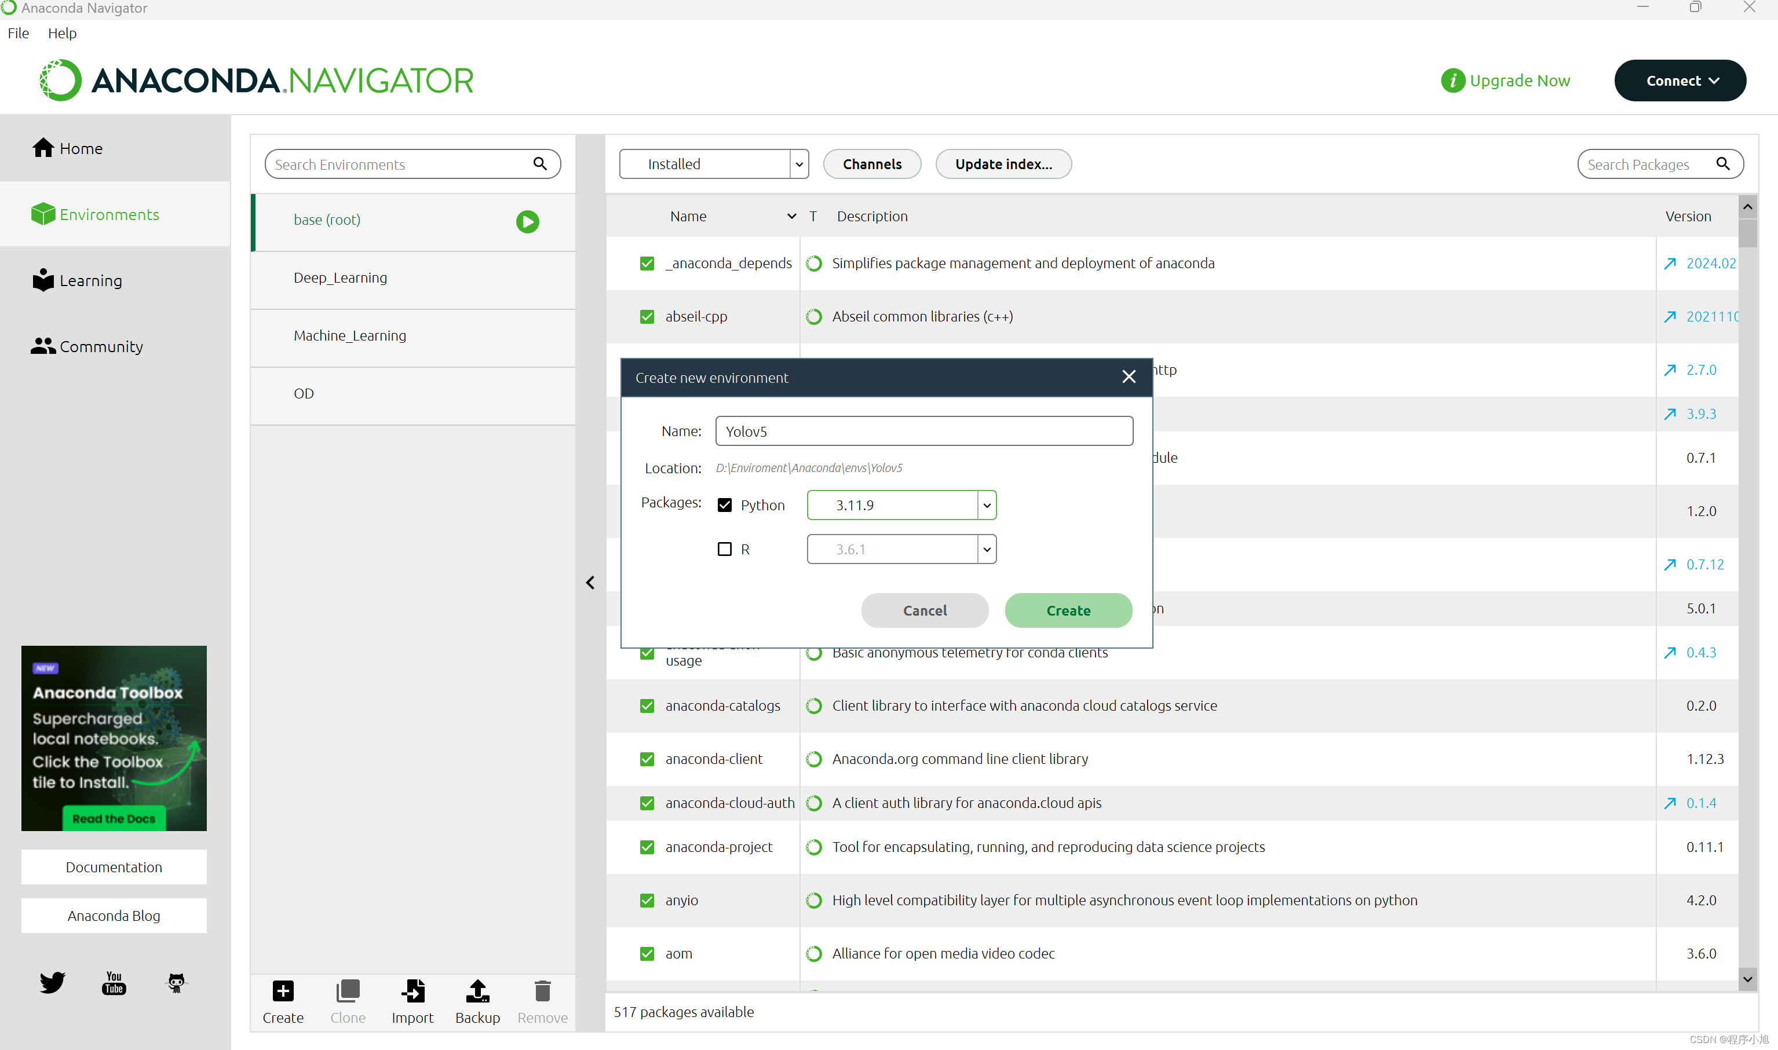The height and width of the screenshot is (1050, 1778).
Task: Click type icon for anaconda-client row
Action: pyautogui.click(x=813, y=759)
